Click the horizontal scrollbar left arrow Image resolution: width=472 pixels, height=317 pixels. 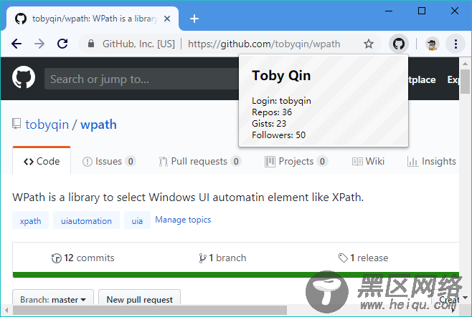coord(6,310)
